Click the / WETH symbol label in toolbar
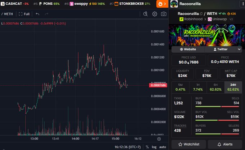245x150 pixels. [x=7, y=14]
